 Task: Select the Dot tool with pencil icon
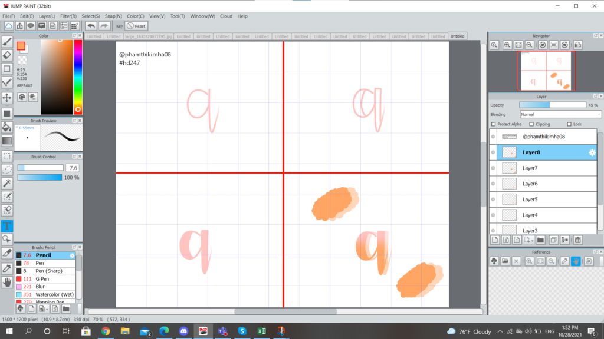(x=7, y=82)
